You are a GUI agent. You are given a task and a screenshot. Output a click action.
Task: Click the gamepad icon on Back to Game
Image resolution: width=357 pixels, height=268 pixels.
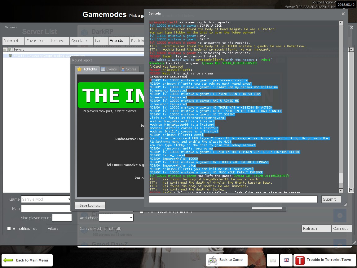click(213, 260)
